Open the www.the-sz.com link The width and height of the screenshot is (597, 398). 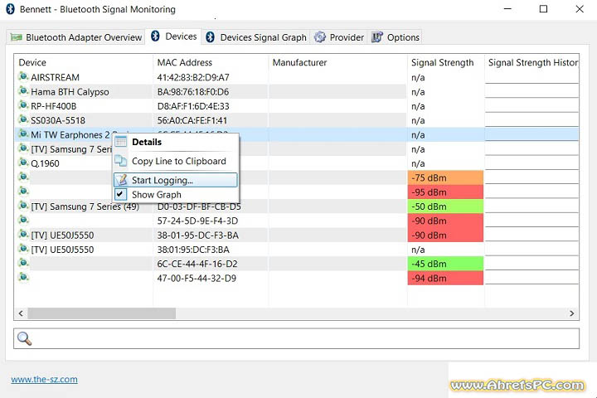pyautogui.click(x=44, y=379)
